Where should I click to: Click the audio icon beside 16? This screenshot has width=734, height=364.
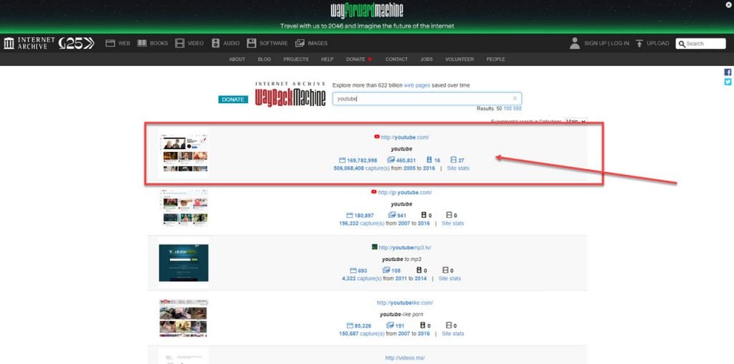pos(429,160)
